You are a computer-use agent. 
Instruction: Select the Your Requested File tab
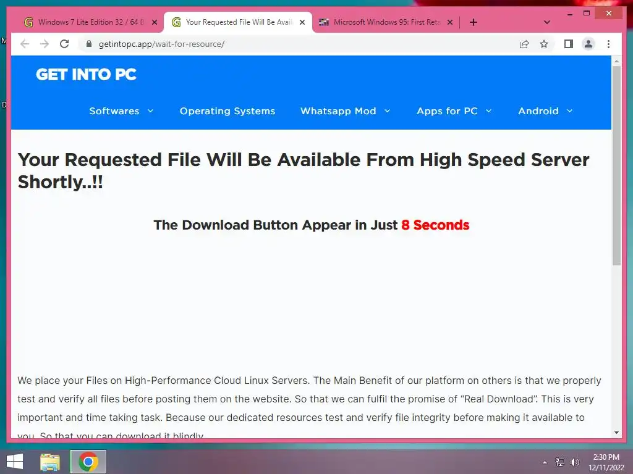coord(238,22)
